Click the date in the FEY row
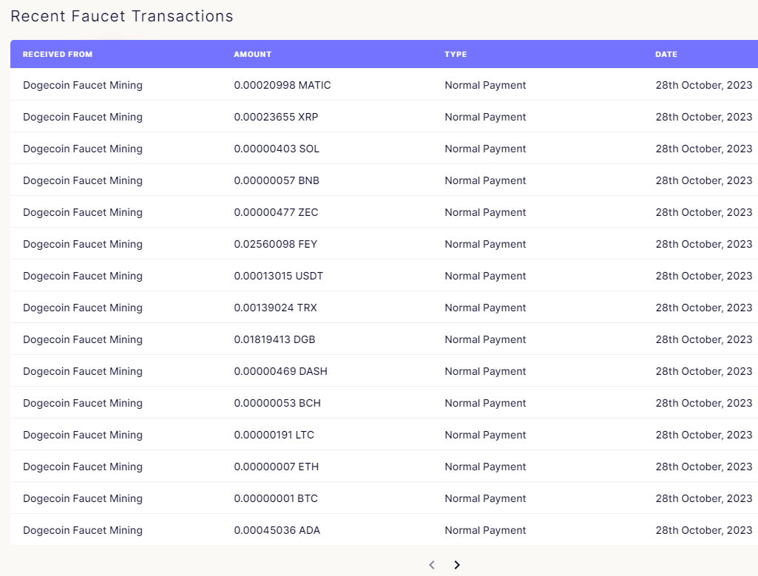 [704, 244]
